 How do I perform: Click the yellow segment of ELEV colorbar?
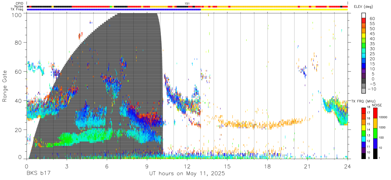click(364, 36)
